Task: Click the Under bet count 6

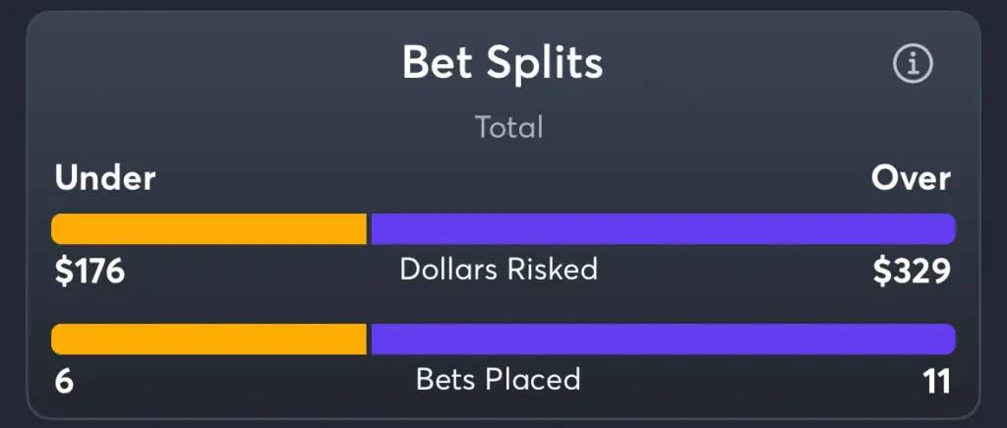Action: (x=64, y=381)
